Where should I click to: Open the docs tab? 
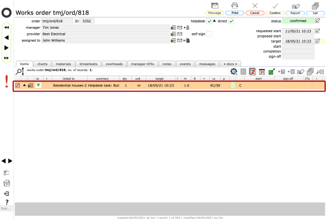pos(230,64)
